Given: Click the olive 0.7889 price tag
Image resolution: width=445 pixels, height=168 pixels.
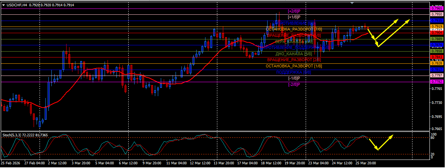Looking at the screenshot, I should pos(436,39).
